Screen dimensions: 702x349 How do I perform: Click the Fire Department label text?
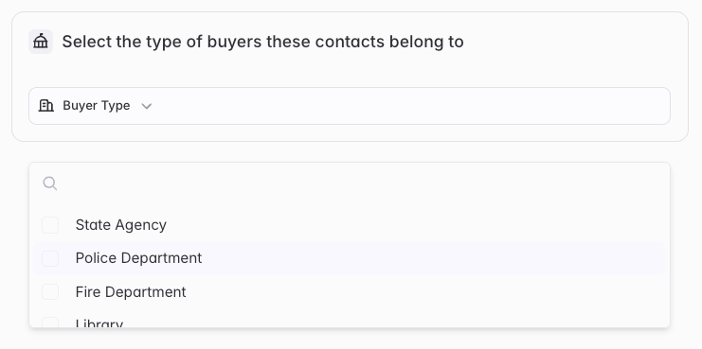tap(131, 292)
